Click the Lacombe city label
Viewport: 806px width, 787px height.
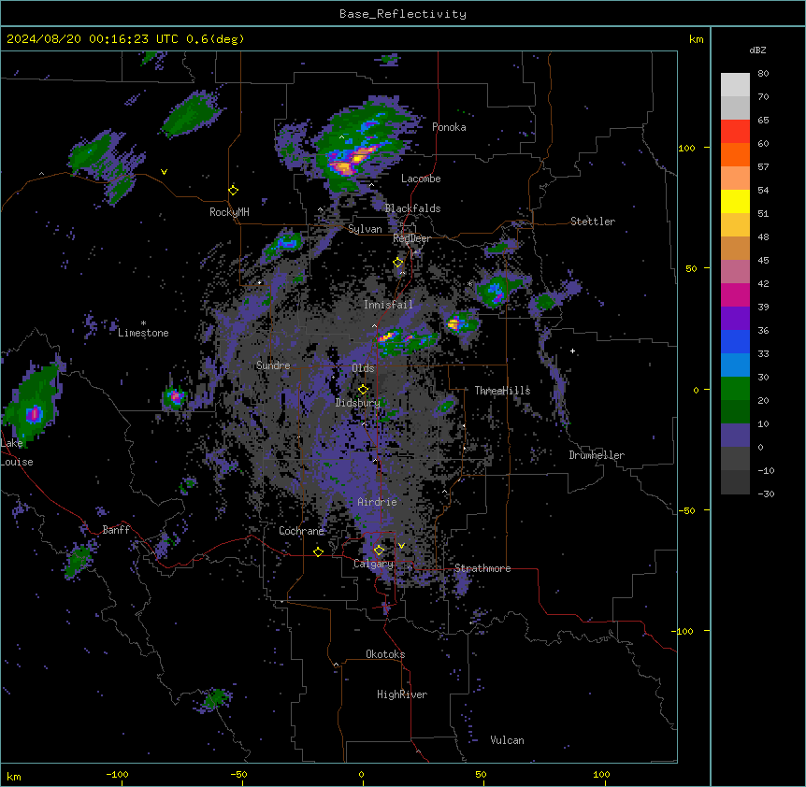pyautogui.click(x=421, y=179)
